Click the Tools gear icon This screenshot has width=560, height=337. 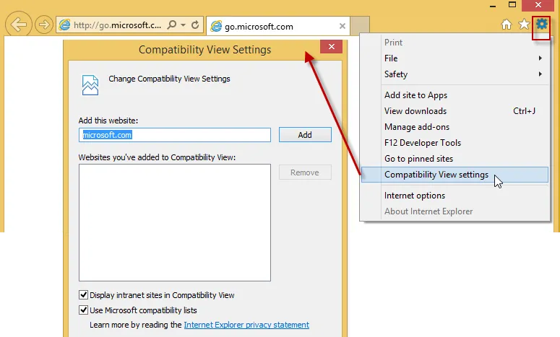pyautogui.click(x=541, y=25)
